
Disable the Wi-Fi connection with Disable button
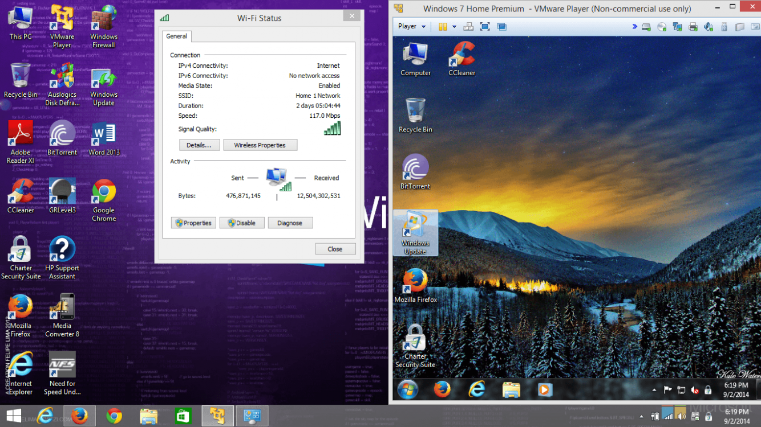pos(242,223)
